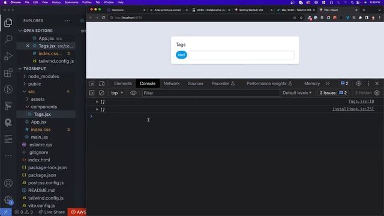The height and width of the screenshot is (216, 384).
Task: Clear the console with the clear icon
Action: [101, 93]
